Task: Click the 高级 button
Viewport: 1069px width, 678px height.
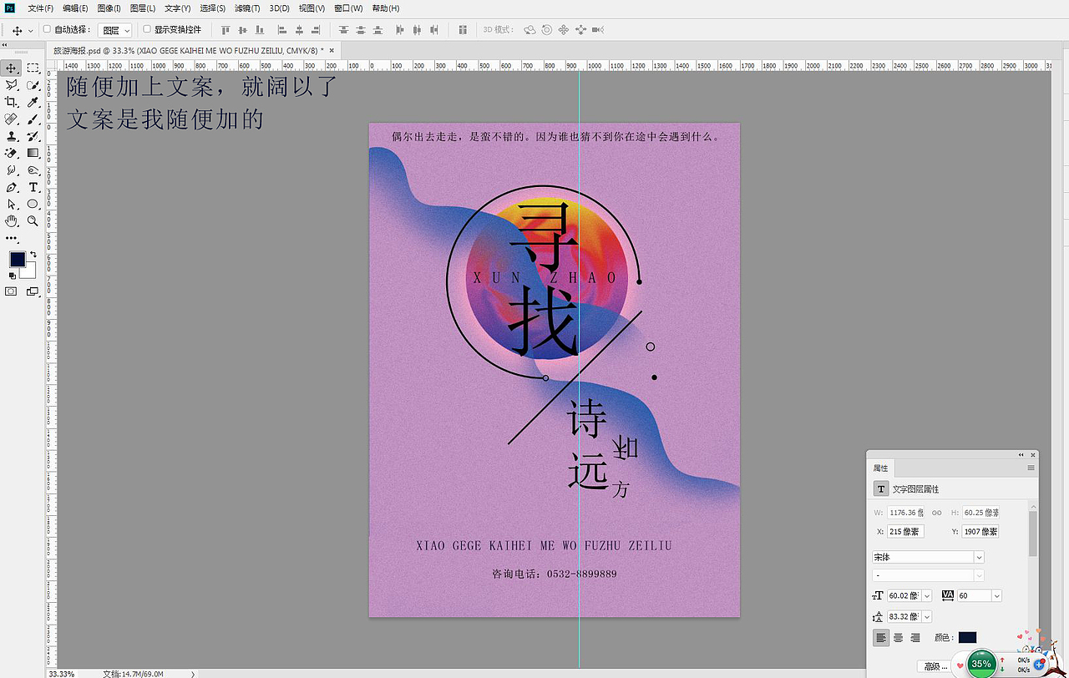Action: pyautogui.click(x=935, y=665)
